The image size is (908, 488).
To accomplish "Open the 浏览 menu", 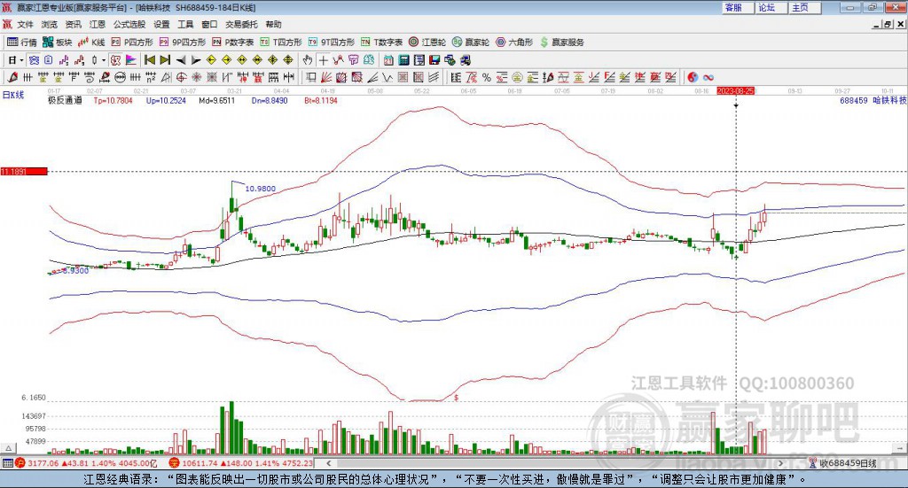I will click(x=50, y=24).
